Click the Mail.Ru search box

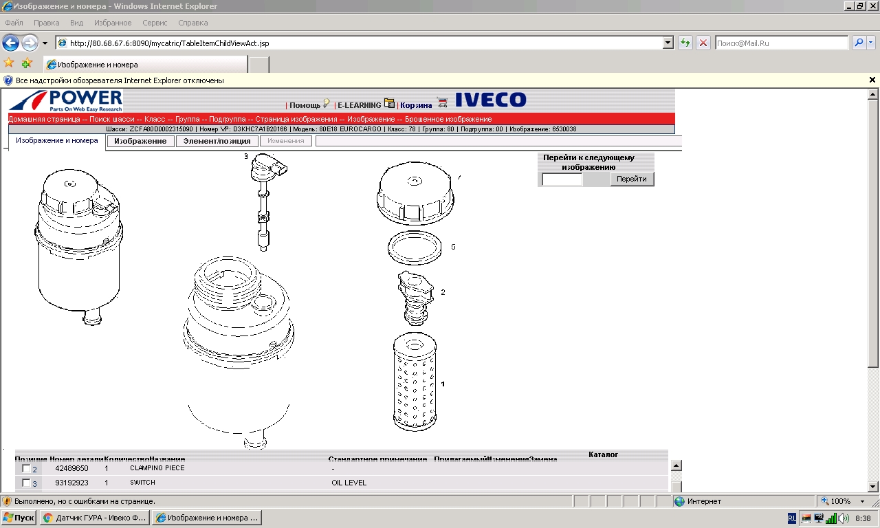coord(782,43)
